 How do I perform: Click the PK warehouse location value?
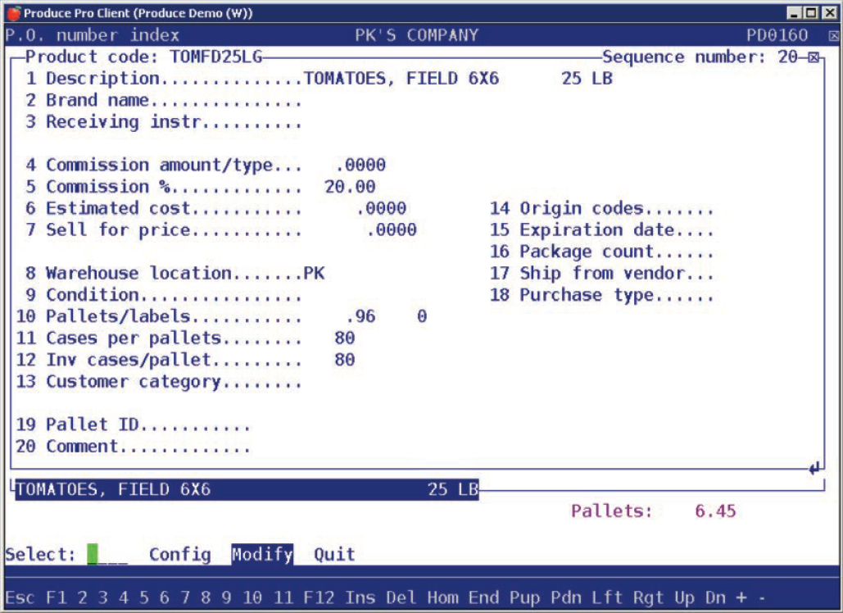pos(314,273)
